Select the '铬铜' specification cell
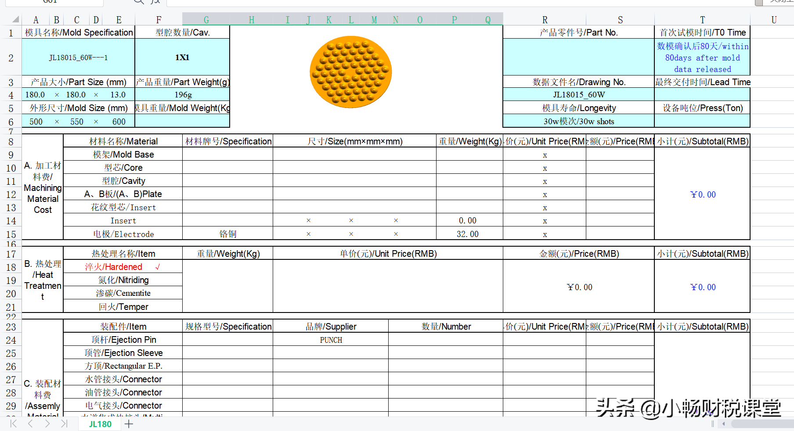794x431 pixels. click(x=227, y=234)
